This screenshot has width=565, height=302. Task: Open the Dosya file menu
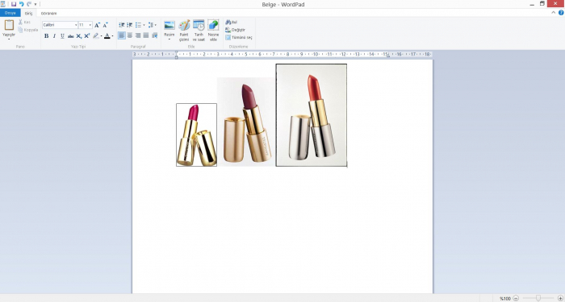(10, 13)
